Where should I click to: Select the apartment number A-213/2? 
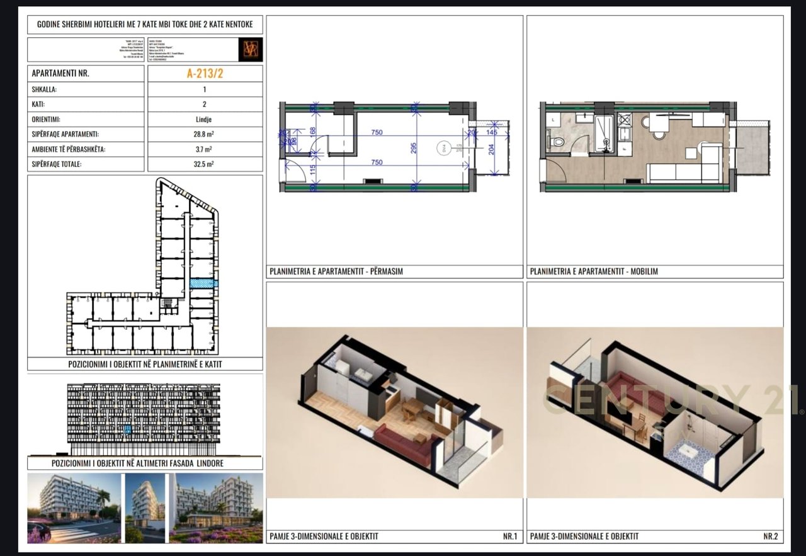coord(205,73)
